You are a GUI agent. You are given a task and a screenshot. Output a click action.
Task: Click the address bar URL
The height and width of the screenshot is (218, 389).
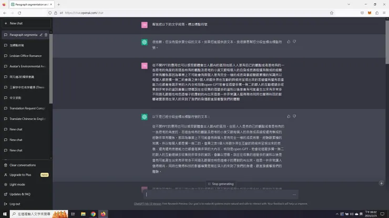pyautogui.click(x=84, y=13)
